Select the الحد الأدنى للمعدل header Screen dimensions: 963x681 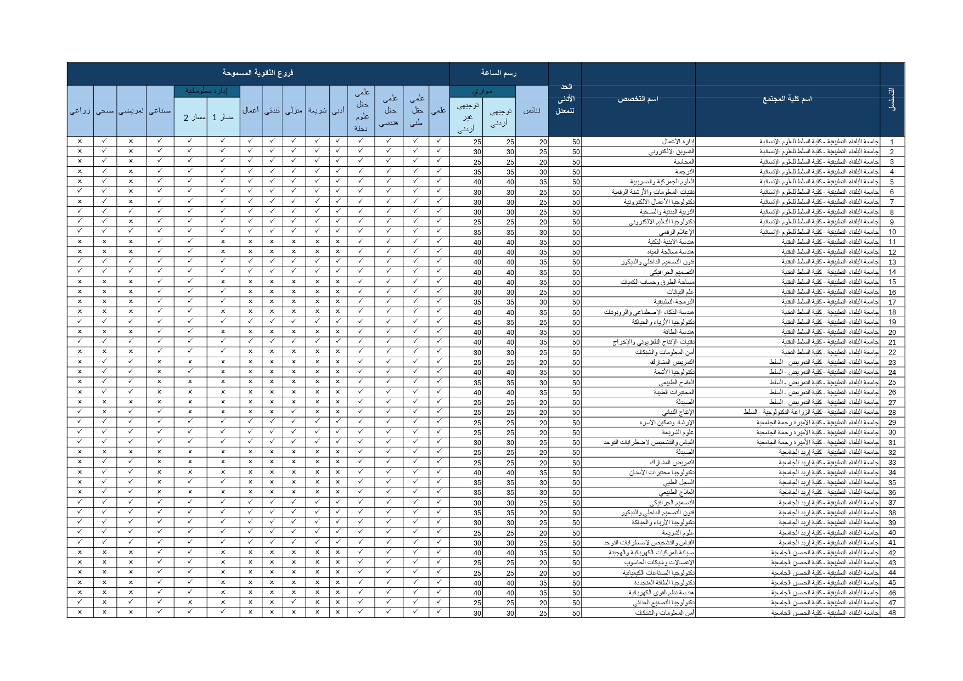[x=565, y=99]
